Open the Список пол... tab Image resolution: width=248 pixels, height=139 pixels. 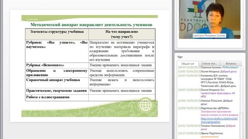[209, 63]
